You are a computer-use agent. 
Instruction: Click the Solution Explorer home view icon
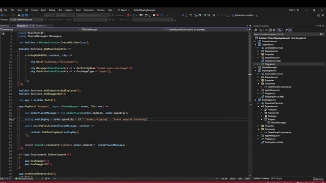[256, 30]
